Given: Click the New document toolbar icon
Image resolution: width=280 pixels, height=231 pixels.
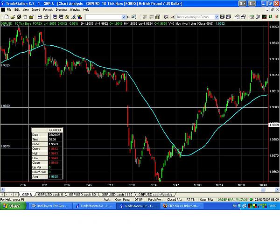Looking at the screenshot, I should pyautogui.click(x=7, y=17).
